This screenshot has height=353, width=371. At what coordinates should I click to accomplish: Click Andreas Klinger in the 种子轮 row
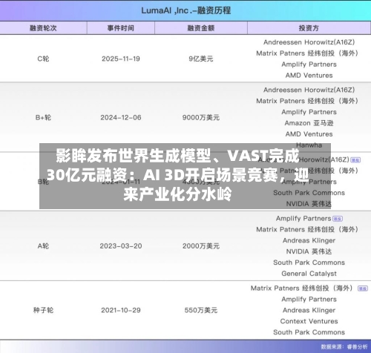tap(309, 310)
